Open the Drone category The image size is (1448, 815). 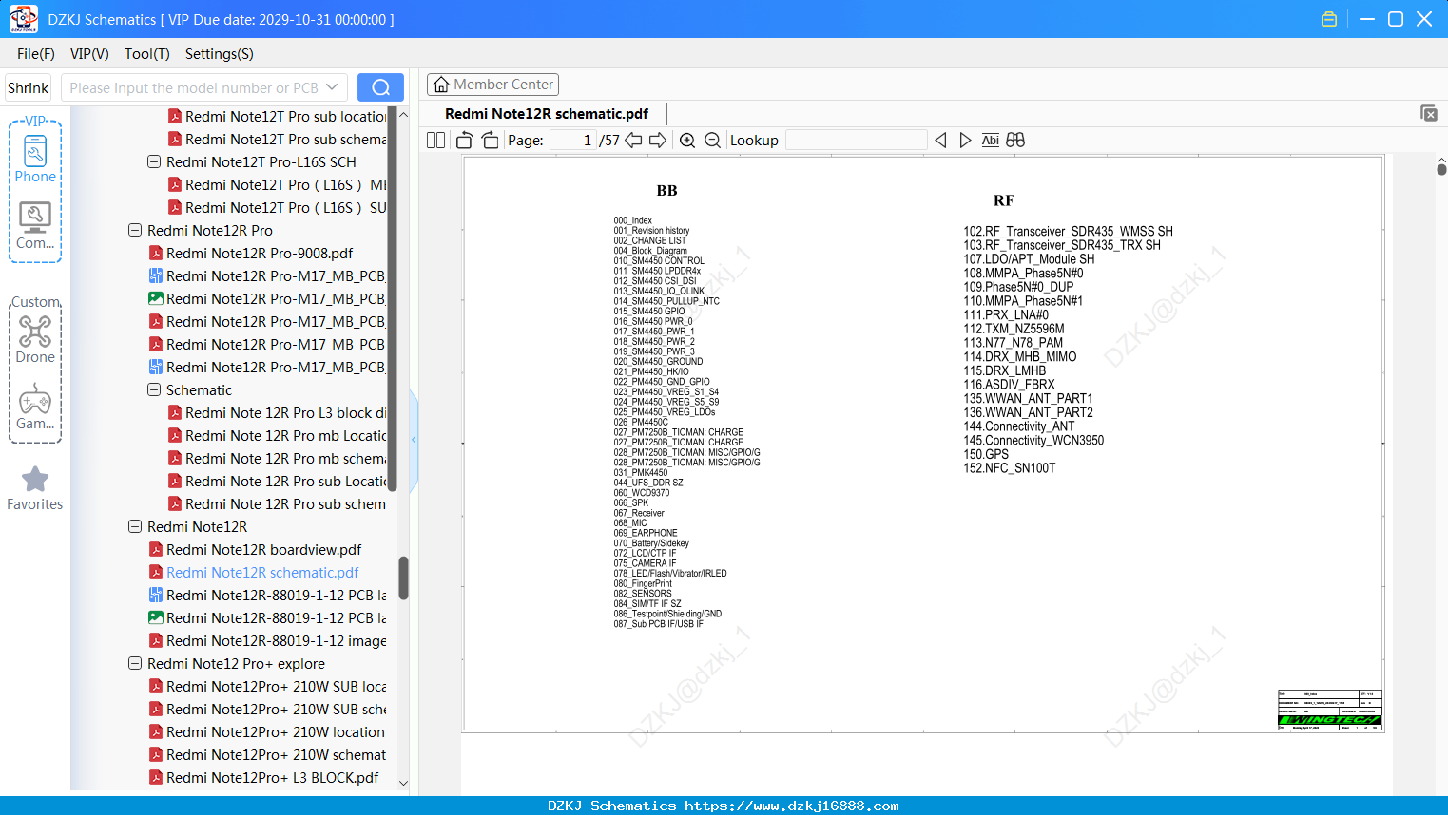(x=35, y=339)
